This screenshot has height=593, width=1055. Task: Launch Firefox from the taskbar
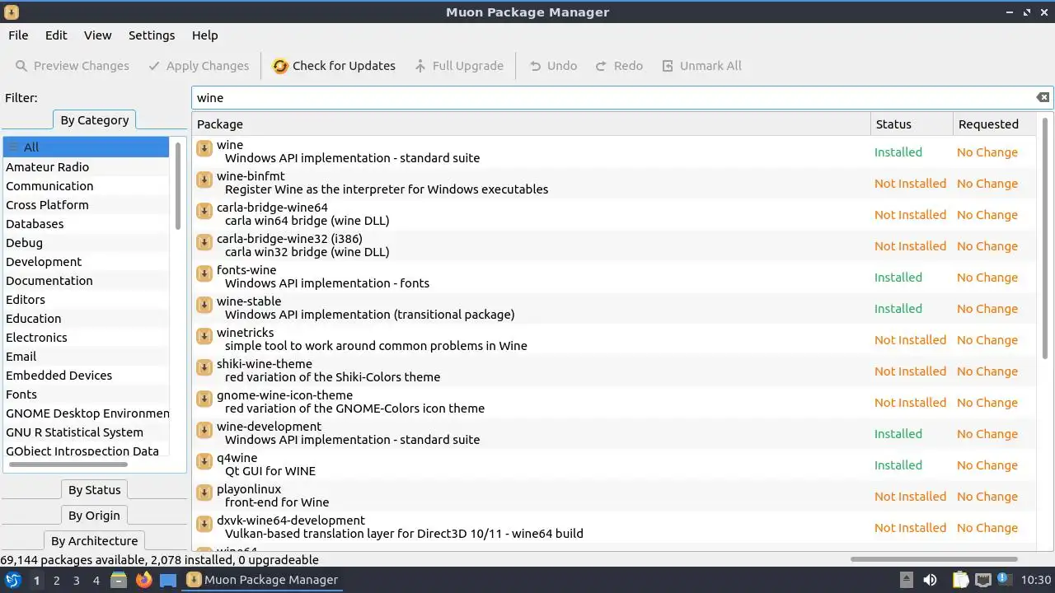click(143, 580)
